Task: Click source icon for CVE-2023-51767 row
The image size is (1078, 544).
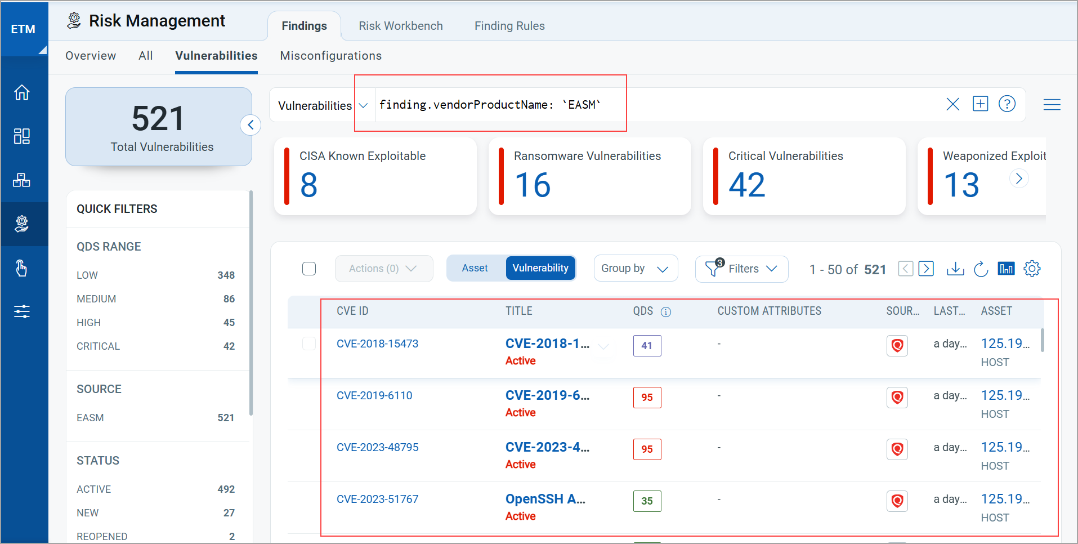Action: pyautogui.click(x=897, y=501)
